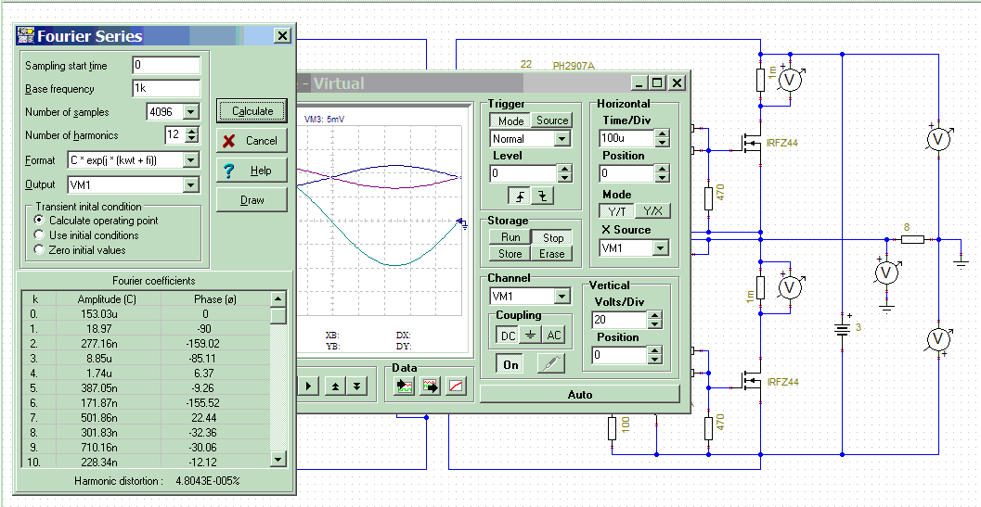Open the Channel VM1 dropdown
Screen dimensions: 981x507
[x=562, y=296]
